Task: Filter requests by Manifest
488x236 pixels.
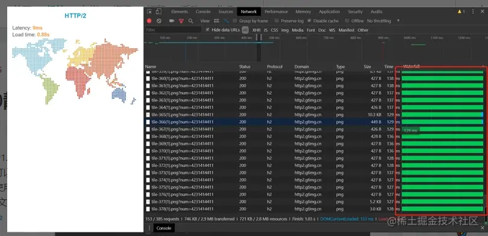Action: pyautogui.click(x=346, y=30)
